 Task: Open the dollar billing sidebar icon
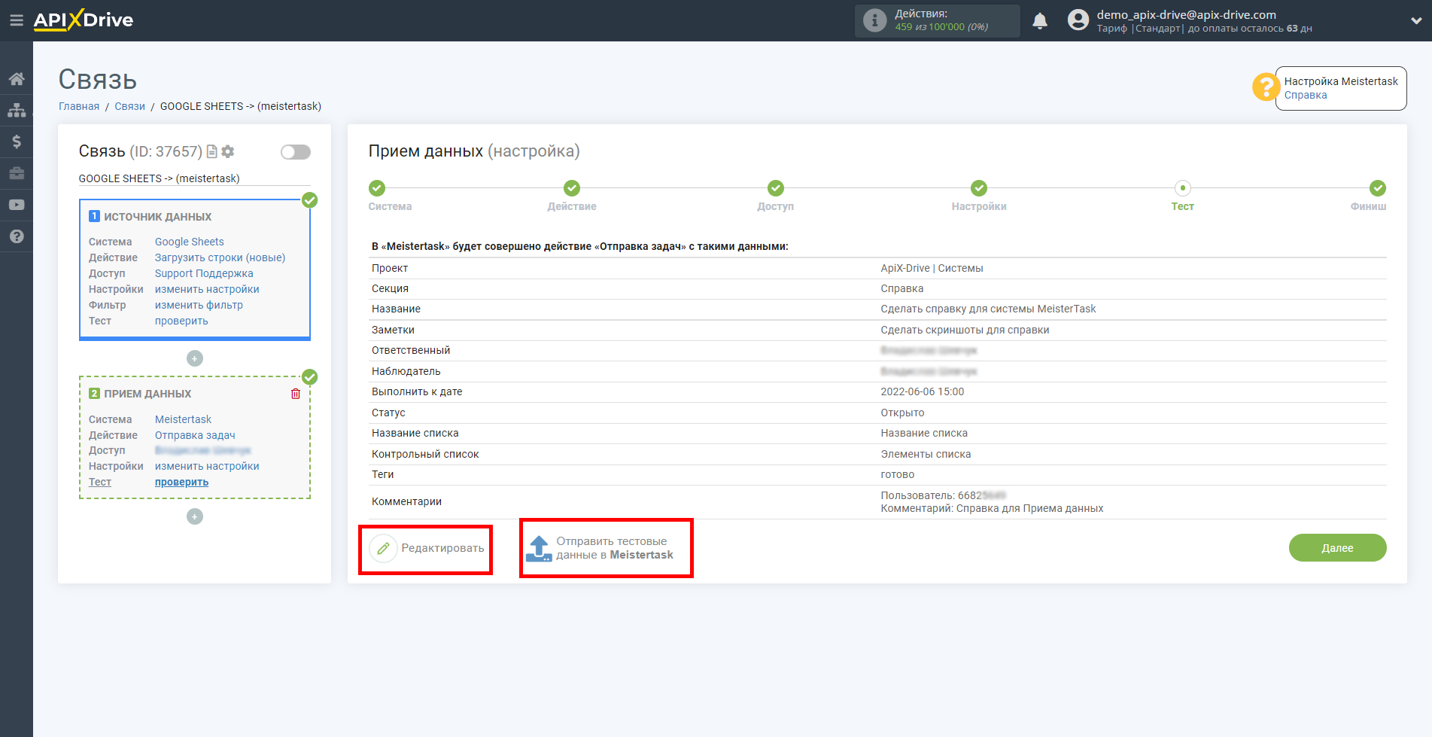coord(17,142)
